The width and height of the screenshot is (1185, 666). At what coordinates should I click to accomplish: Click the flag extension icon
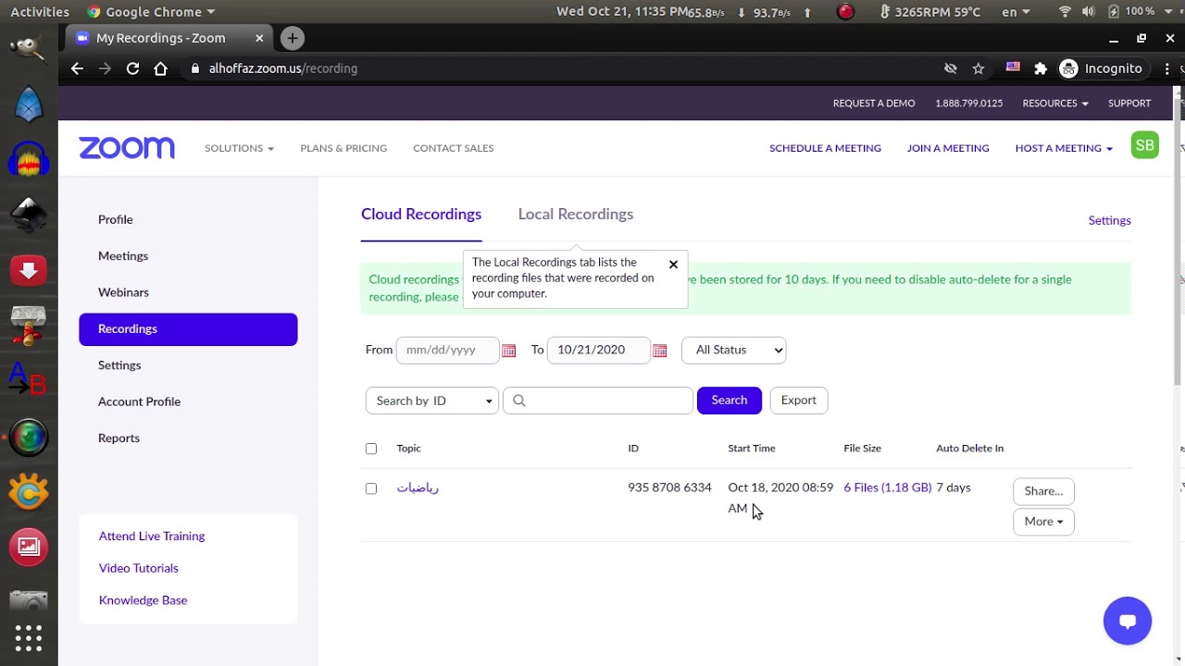1013,68
